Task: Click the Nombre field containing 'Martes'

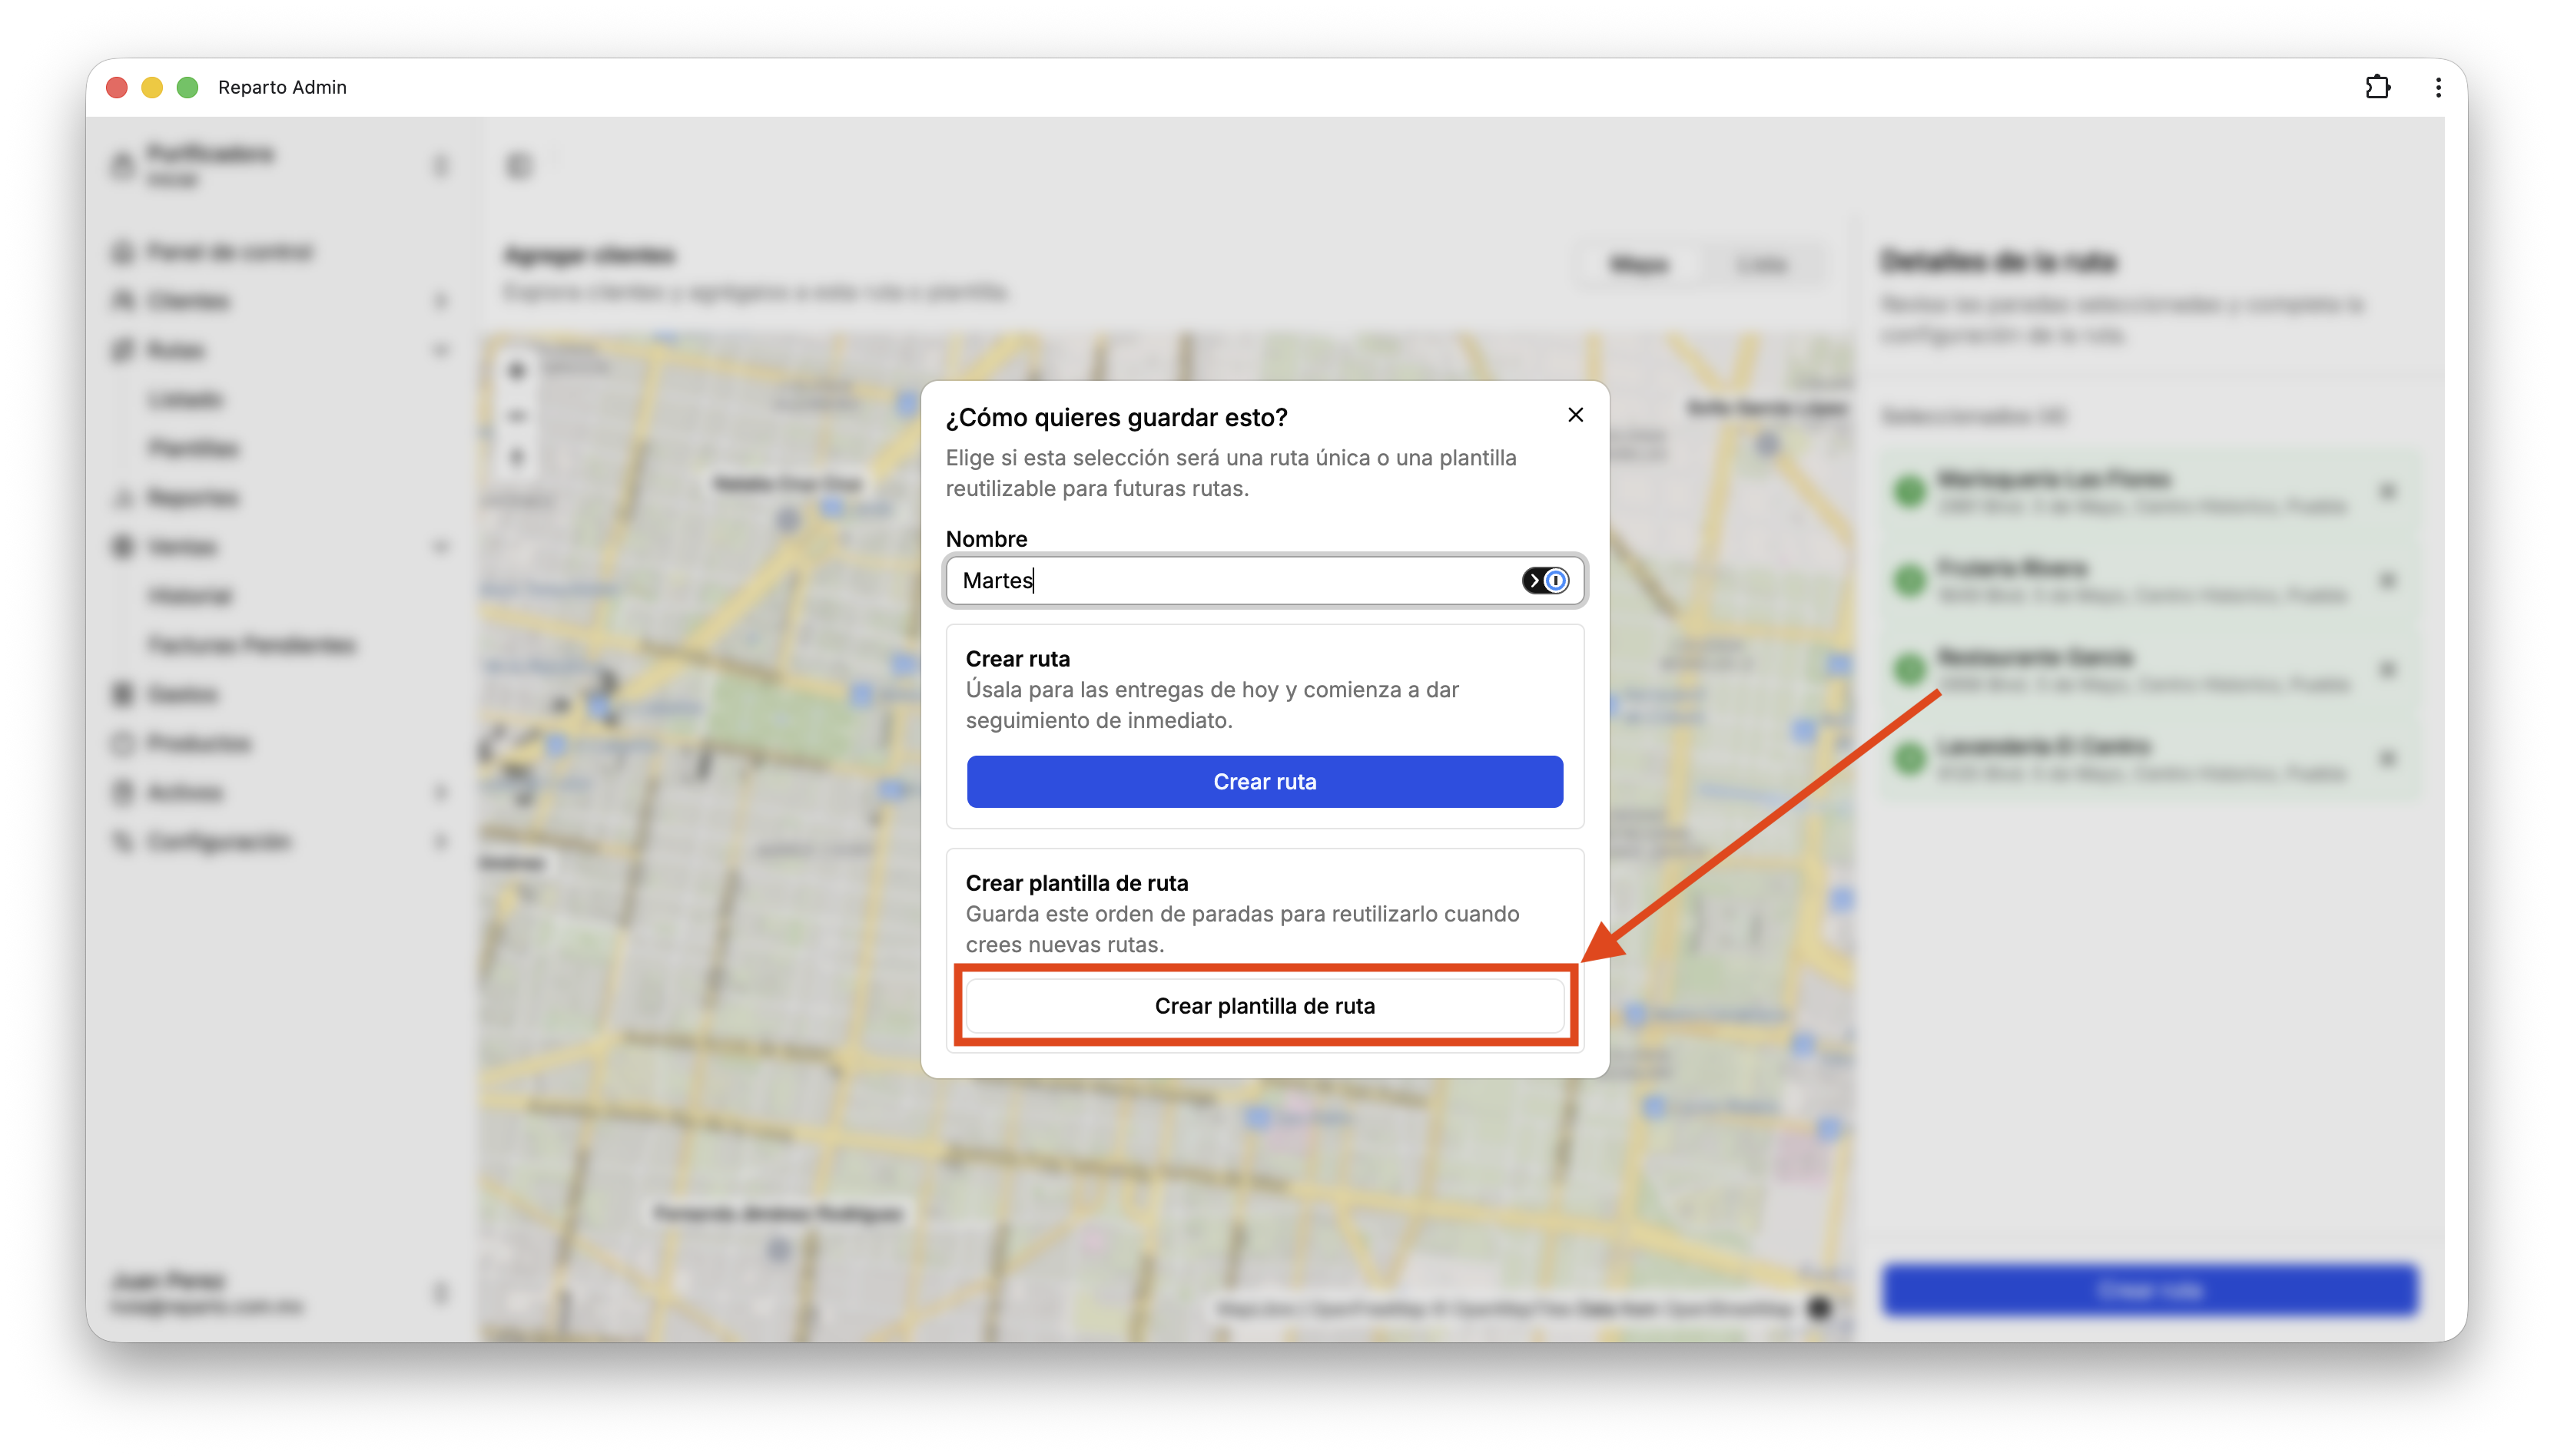Action: [1265, 580]
